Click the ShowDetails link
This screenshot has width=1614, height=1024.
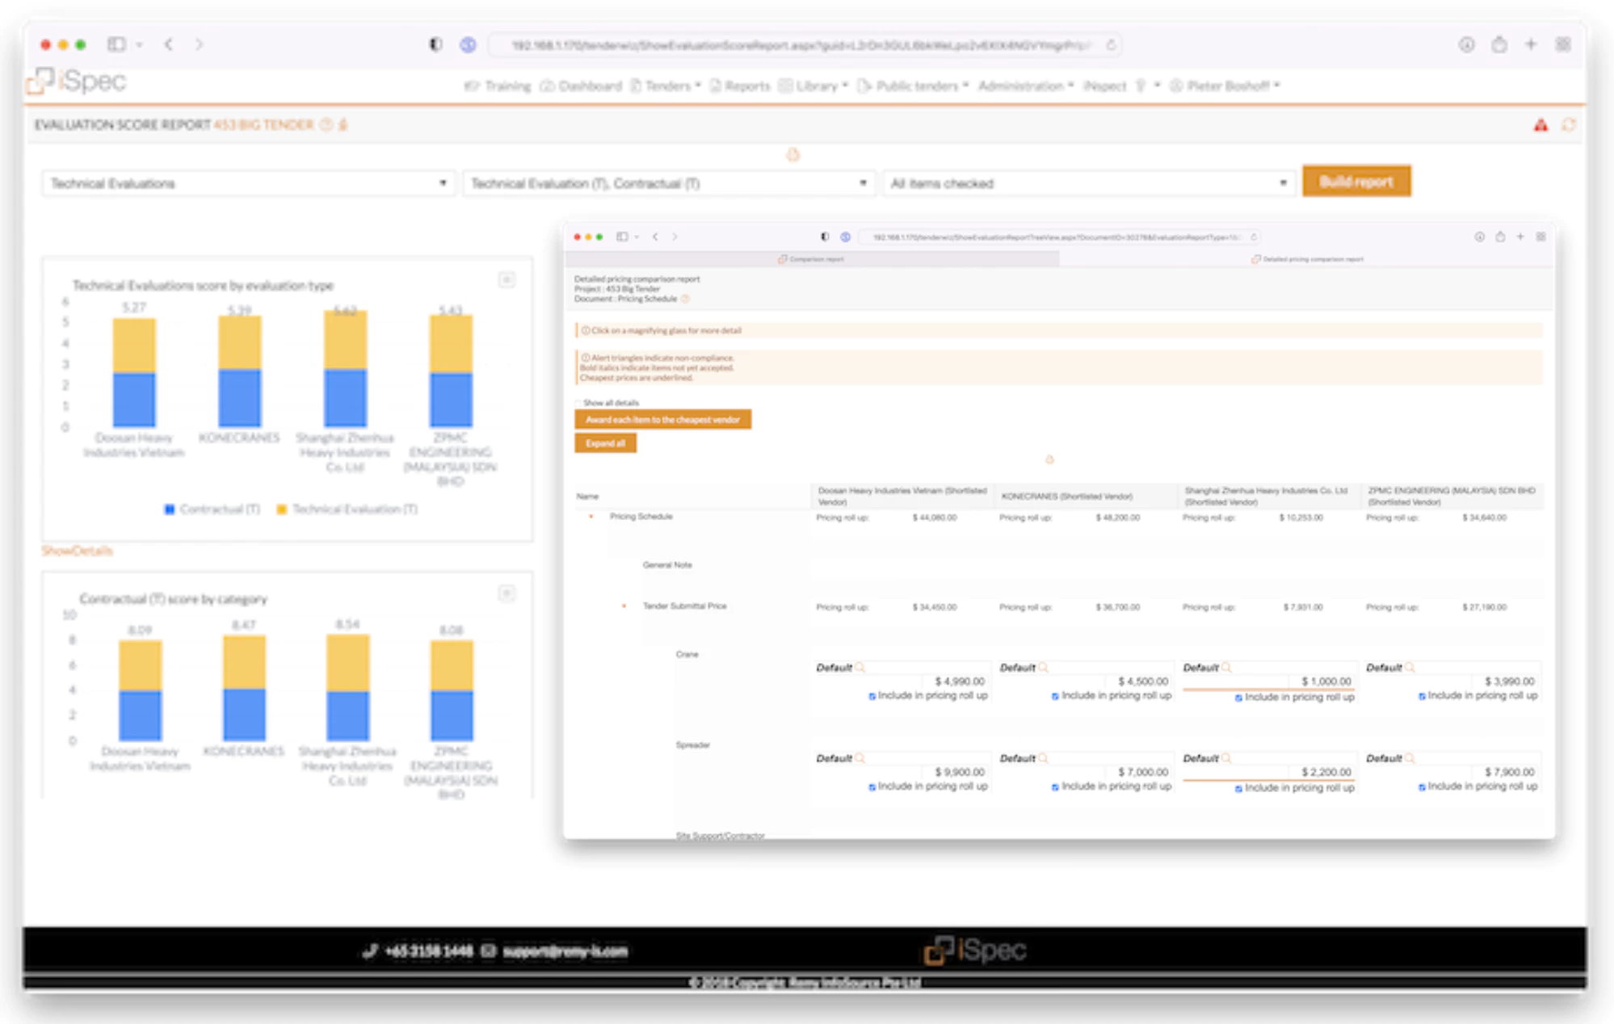(x=78, y=551)
